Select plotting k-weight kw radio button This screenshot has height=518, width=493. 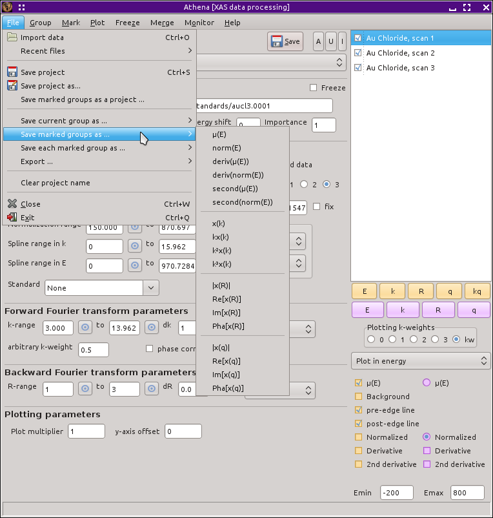[456, 339]
